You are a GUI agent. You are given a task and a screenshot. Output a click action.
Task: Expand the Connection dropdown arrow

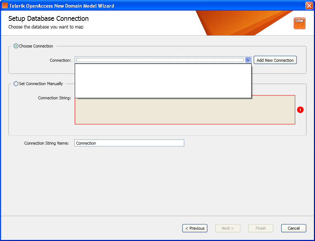tap(248, 60)
